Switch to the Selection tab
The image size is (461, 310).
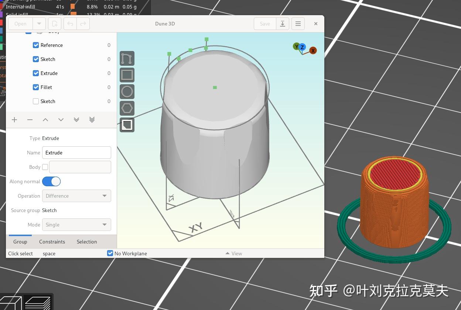point(87,242)
